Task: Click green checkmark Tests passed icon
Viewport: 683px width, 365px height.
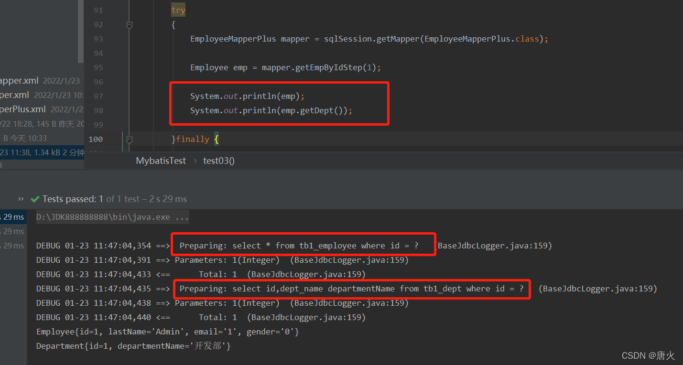Action: point(35,199)
